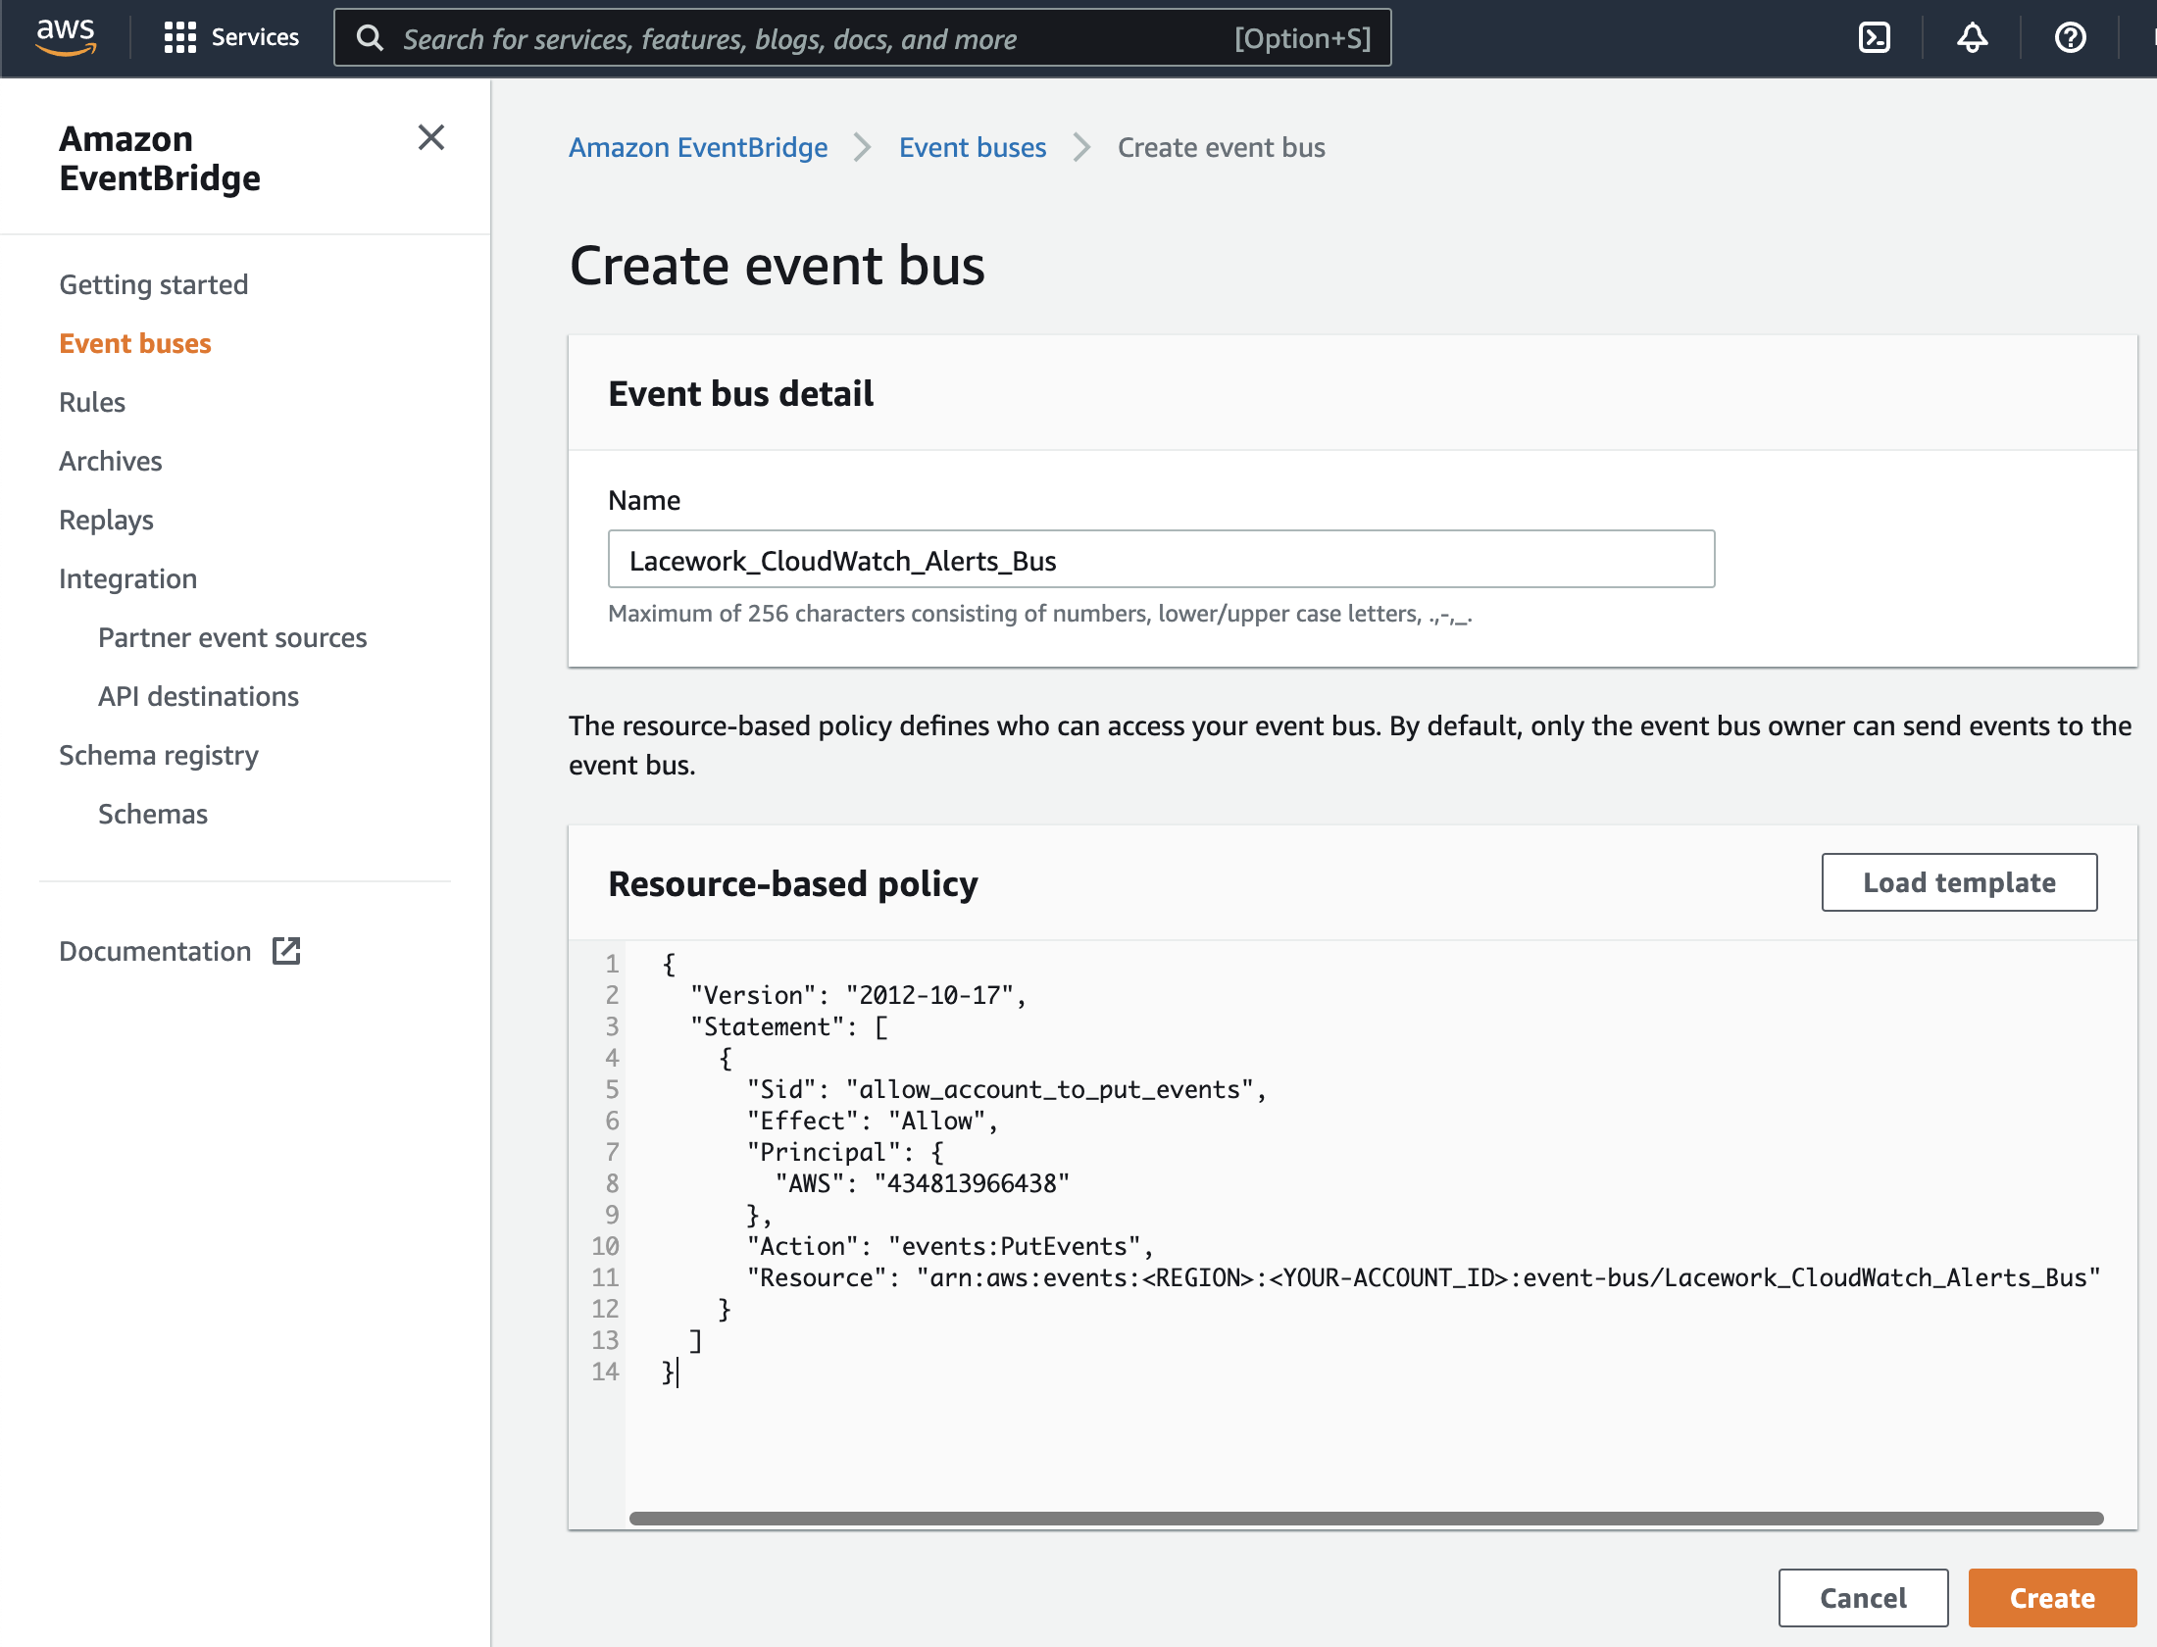This screenshot has height=1647, width=2157.
Task: Launch AWS CloudShell terminal
Action: [1873, 37]
